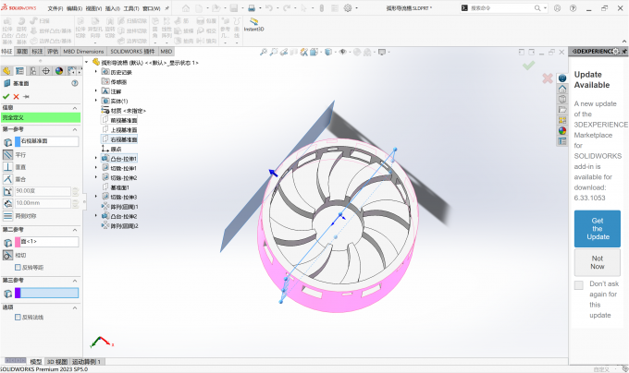Expand the 切除-拉伸3 feature node arrow

pyautogui.click(x=96, y=197)
